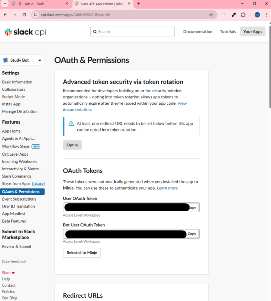Click the Slack heart footer link
This screenshot has height=301, width=271.
tap(8, 273)
